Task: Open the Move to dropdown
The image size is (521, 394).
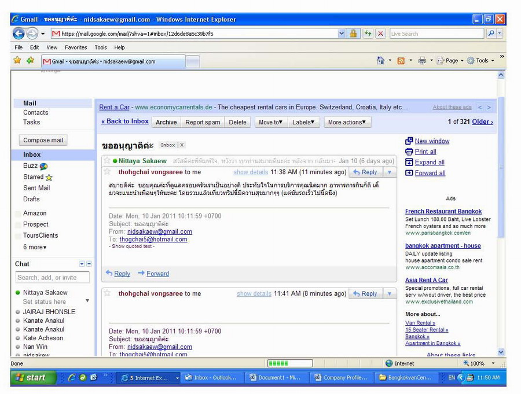Action: coord(271,122)
